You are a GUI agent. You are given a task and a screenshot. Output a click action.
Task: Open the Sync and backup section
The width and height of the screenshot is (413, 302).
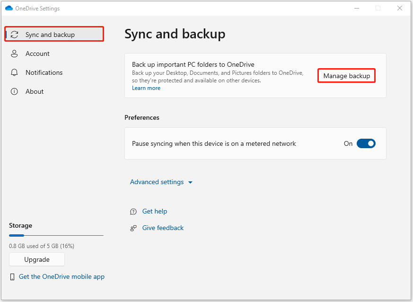click(x=54, y=35)
